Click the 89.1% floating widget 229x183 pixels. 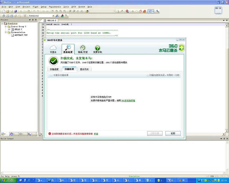coord(218,10)
